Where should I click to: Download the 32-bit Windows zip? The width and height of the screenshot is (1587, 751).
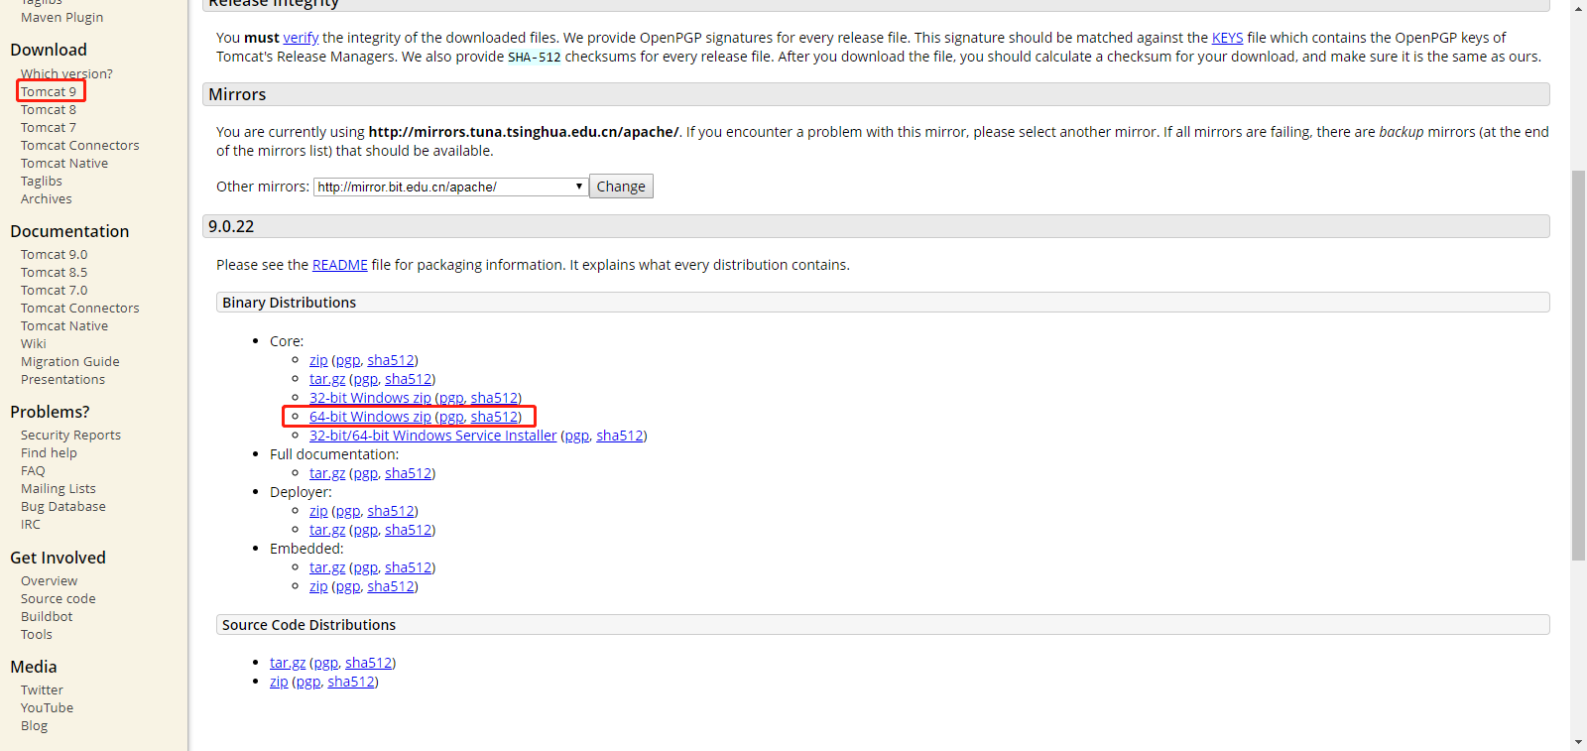(370, 398)
